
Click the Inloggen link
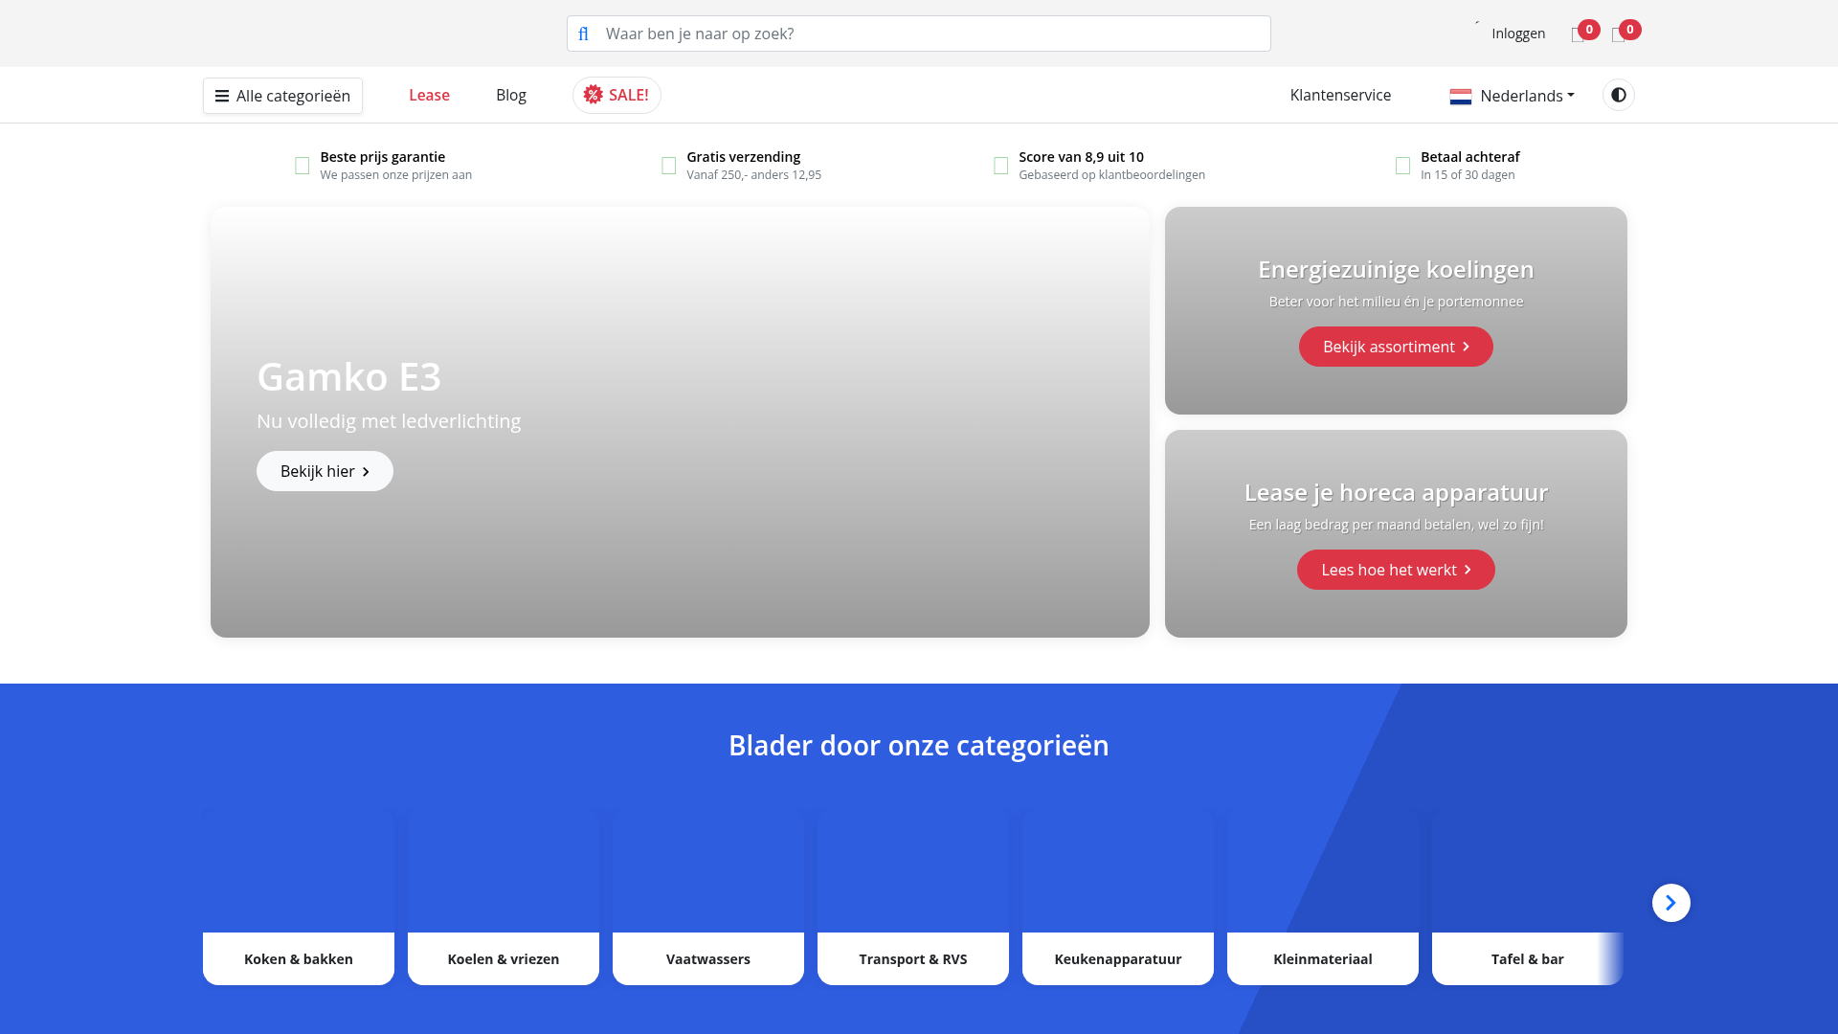click(1518, 34)
